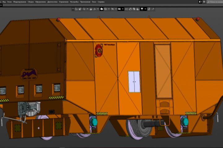Click the view orientation icon

(x=112, y=9)
